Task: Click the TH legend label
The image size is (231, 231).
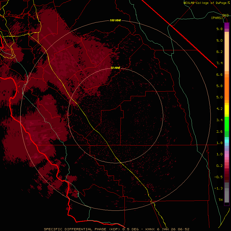Action: point(220,200)
